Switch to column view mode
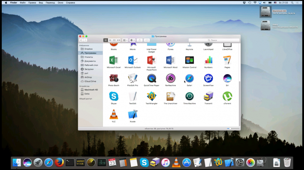304x170 pixels. click(114, 40)
